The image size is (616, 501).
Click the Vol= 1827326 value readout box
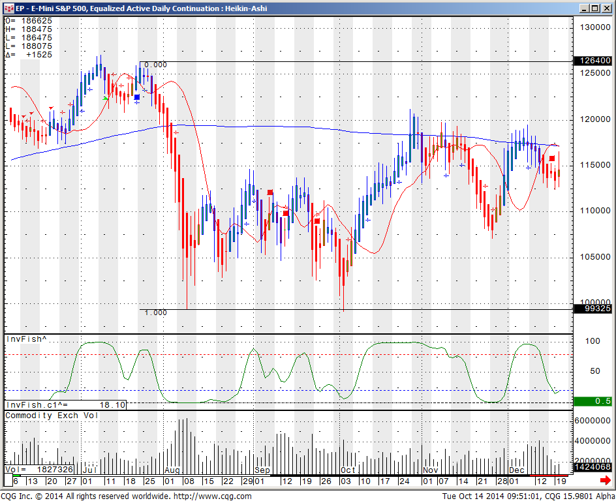coord(39,469)
